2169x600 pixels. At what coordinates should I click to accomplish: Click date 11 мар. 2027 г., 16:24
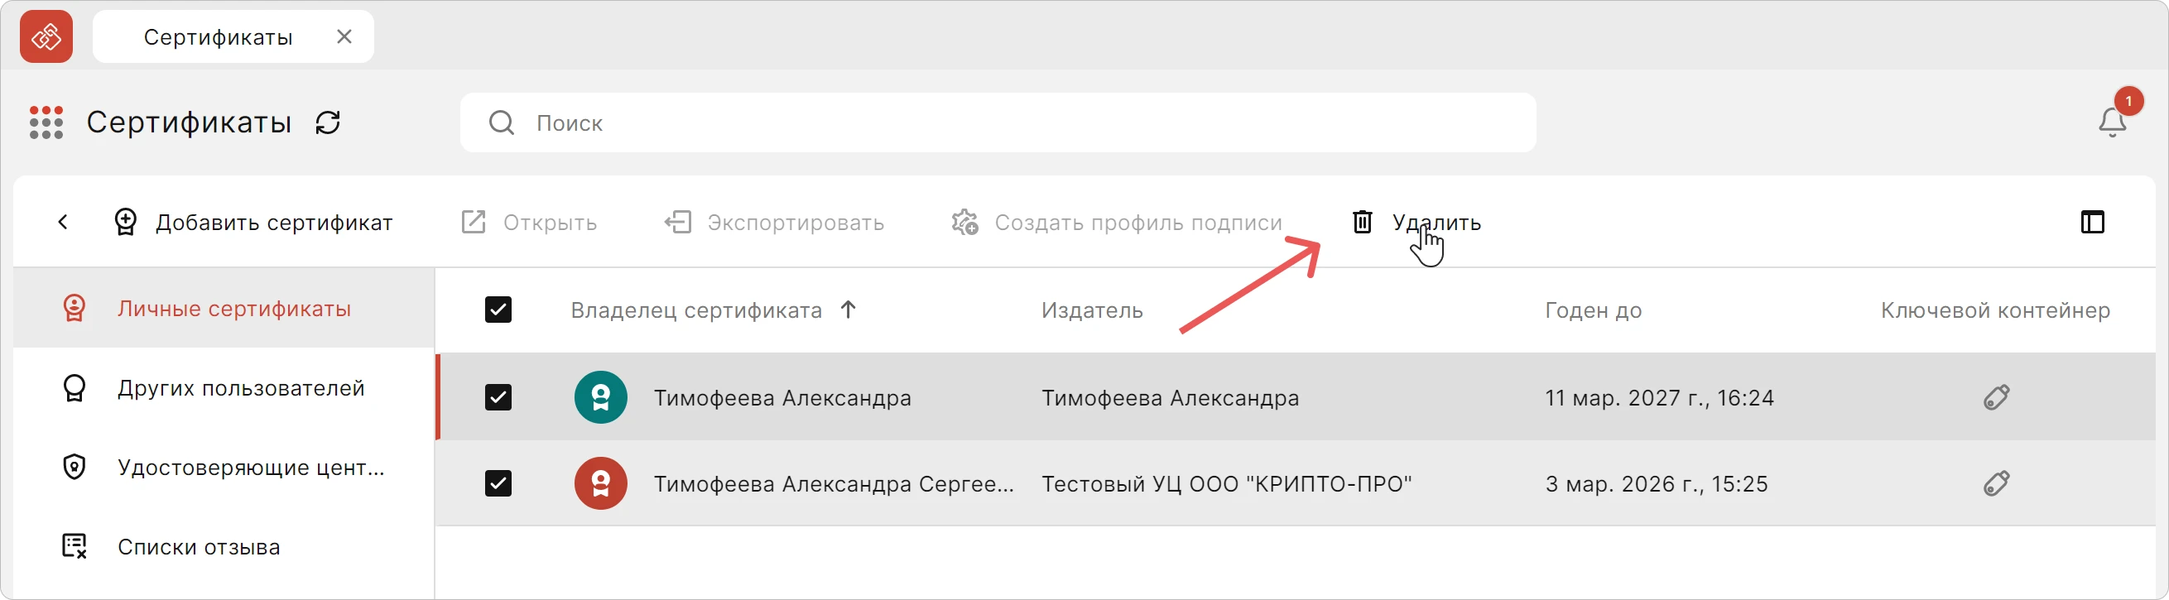tap(1659, 398)
